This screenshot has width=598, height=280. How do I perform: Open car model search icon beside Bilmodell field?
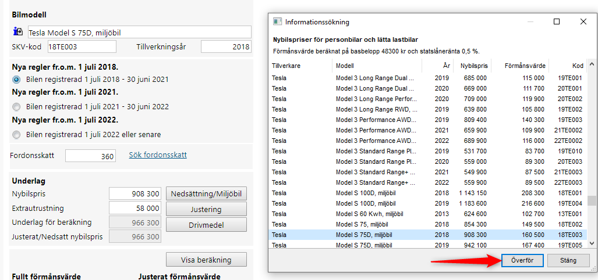click(18, 31)
